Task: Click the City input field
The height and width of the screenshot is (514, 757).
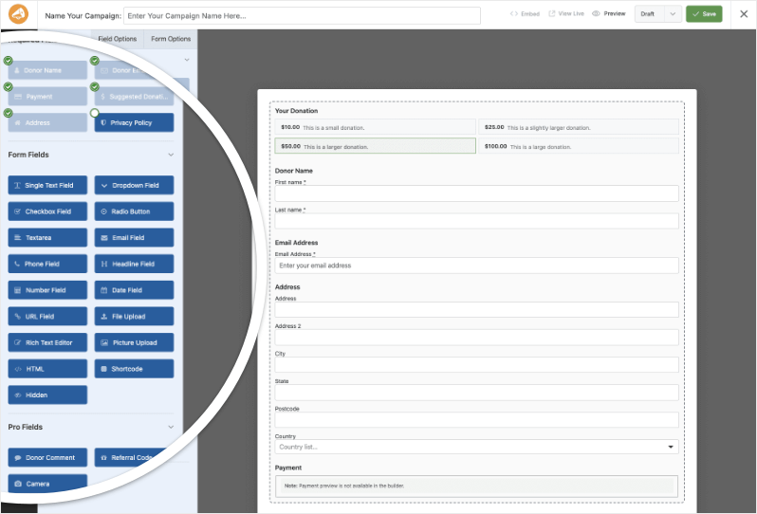Action: pyautogui.click(x=476, y=365)
